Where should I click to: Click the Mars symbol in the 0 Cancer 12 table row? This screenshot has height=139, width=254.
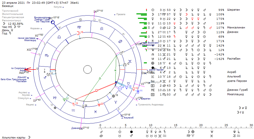tap(153, 28)
